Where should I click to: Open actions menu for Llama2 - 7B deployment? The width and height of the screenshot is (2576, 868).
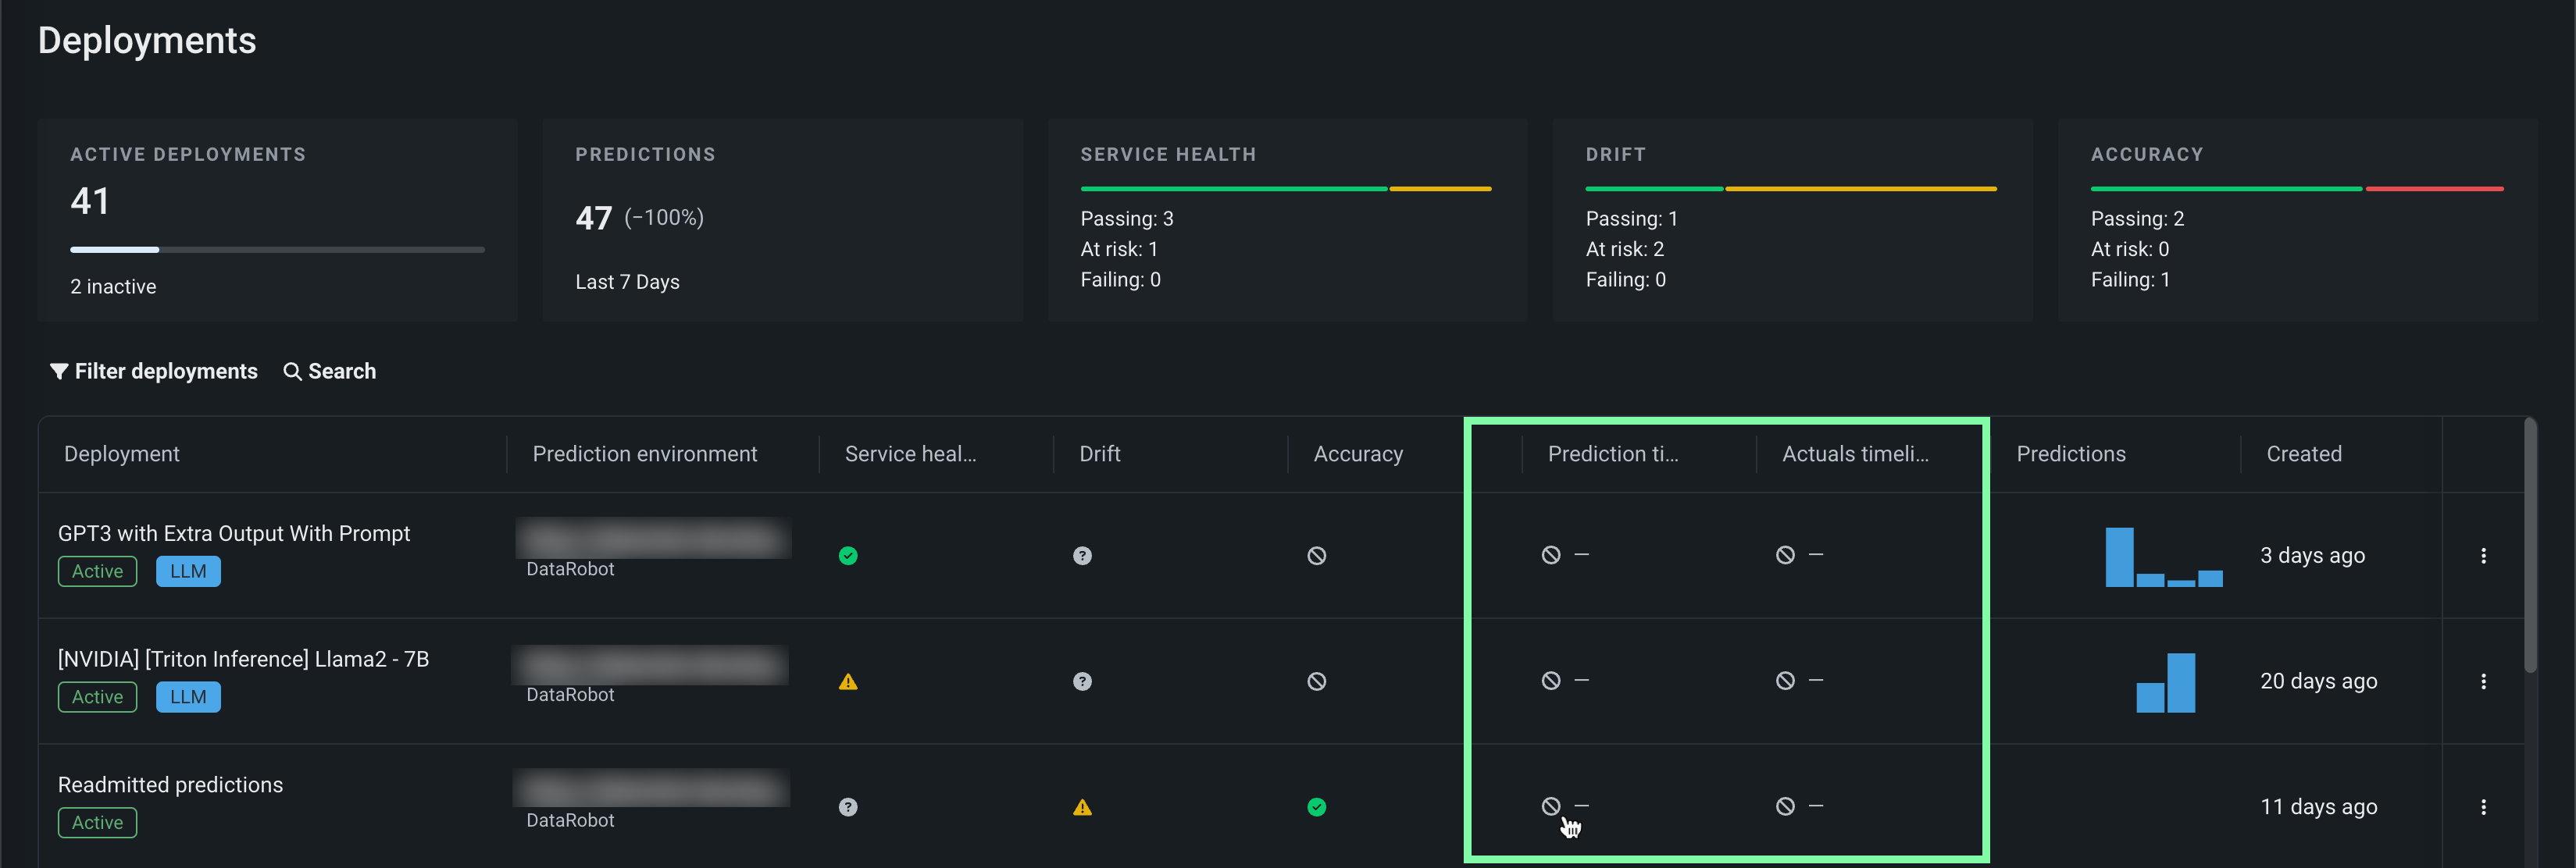(2483, 681)
